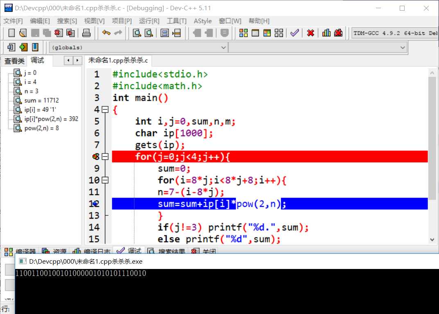The height and width of the screenshot is (314, 439).
Task: Open the 帮助[H] menu
Action: click(259, 21)
